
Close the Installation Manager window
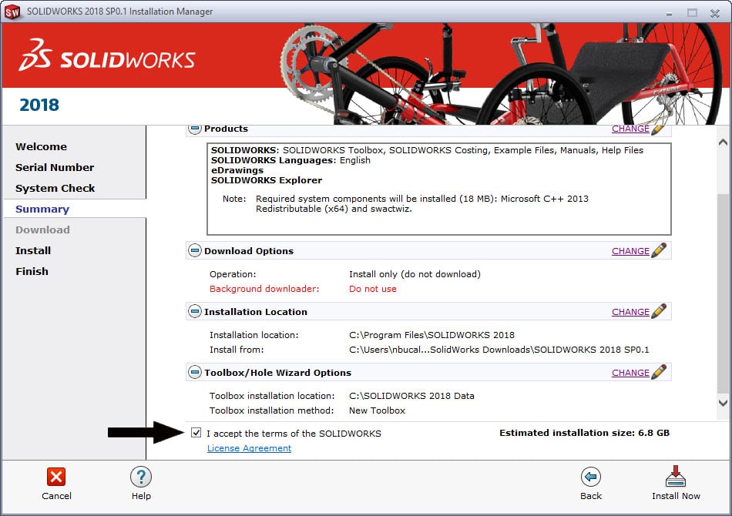click(715, 13)
